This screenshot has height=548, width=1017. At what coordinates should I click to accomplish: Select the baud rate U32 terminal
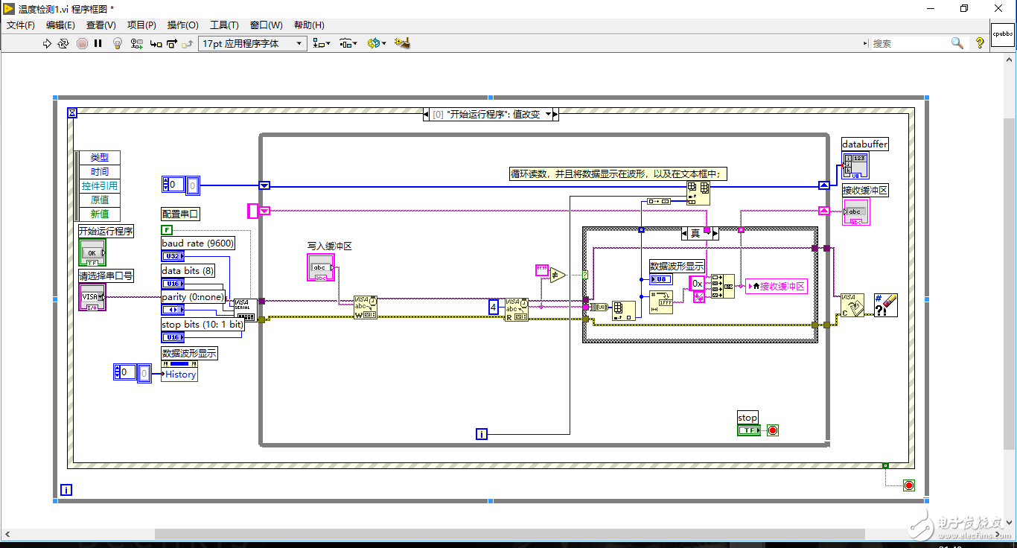pos(173,255)
